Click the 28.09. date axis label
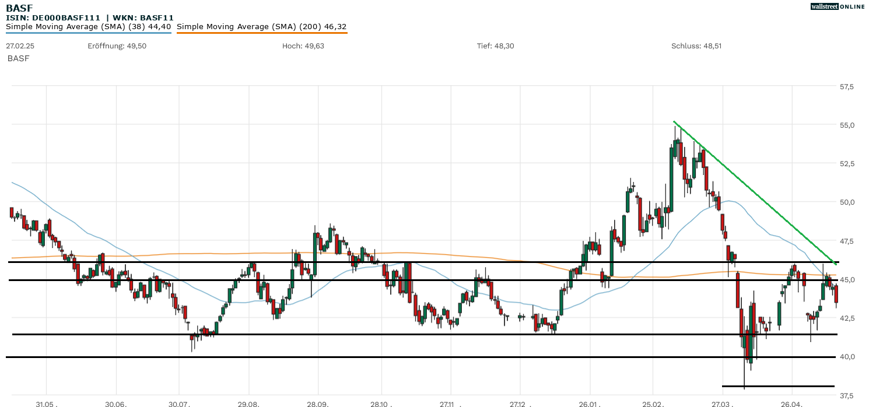Viewport: 869px width, 407px height. tap(318, 404)
